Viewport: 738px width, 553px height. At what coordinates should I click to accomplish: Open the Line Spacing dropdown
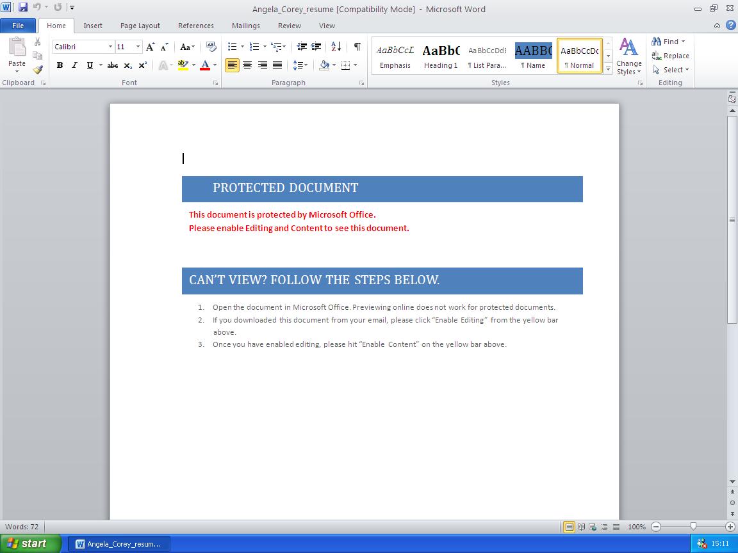tap(300, 65)
